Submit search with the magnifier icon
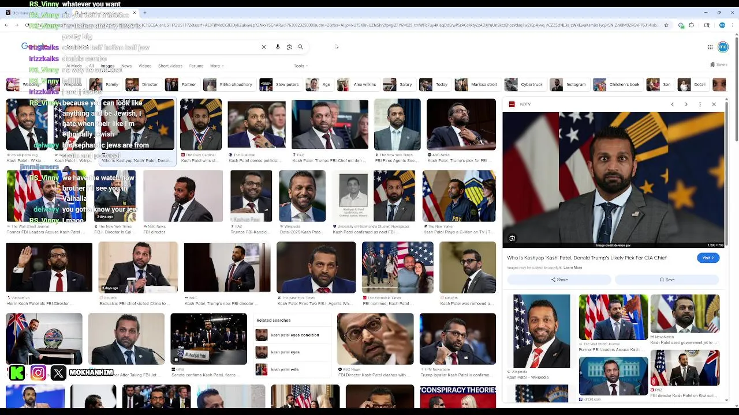Viewport: 739px width, 415px height. click(301, 47)
